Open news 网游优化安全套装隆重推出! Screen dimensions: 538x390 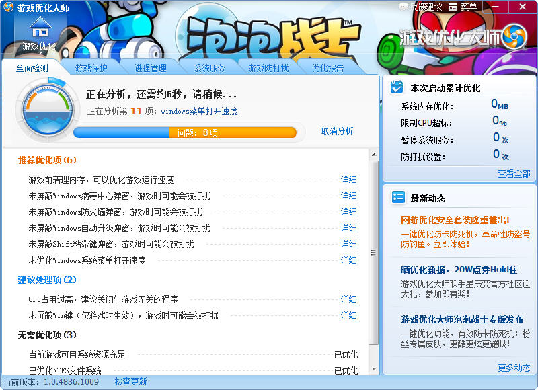455,220
